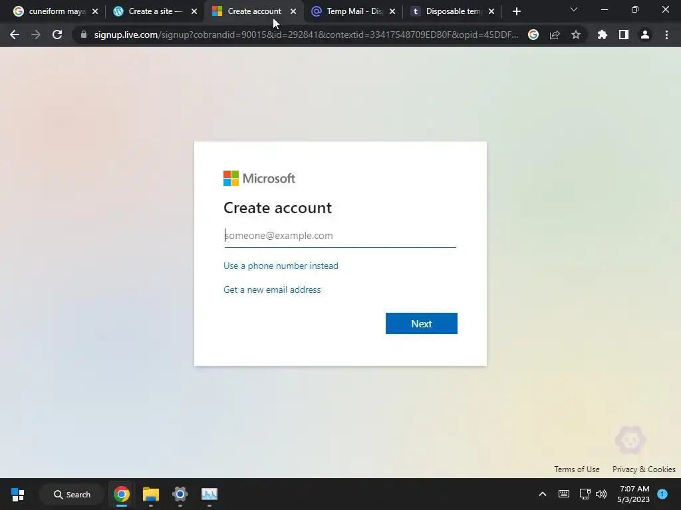Image resolution: width=681 pixels, height=510 pixels.
Task: Bookmark this page with star icon
Action: 576,35
